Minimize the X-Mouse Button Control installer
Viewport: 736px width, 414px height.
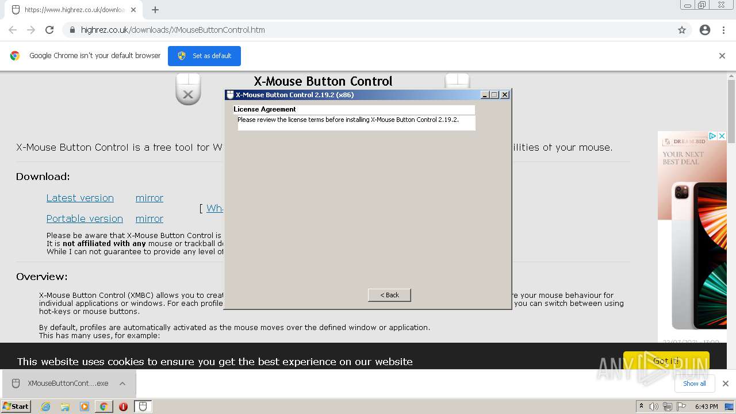click(x=485, y=95)
